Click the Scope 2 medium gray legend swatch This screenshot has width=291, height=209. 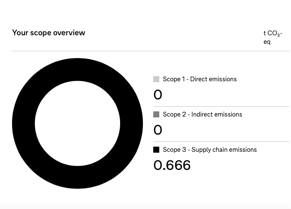(x=156, y=114)
